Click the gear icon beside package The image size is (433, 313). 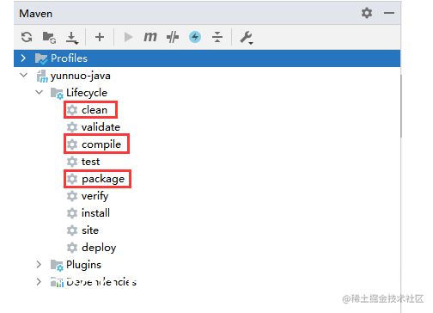coord(72,179)
